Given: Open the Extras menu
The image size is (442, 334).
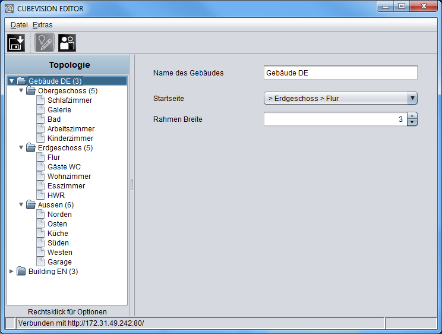Looking at the screenshot, I should coord(43,25).
